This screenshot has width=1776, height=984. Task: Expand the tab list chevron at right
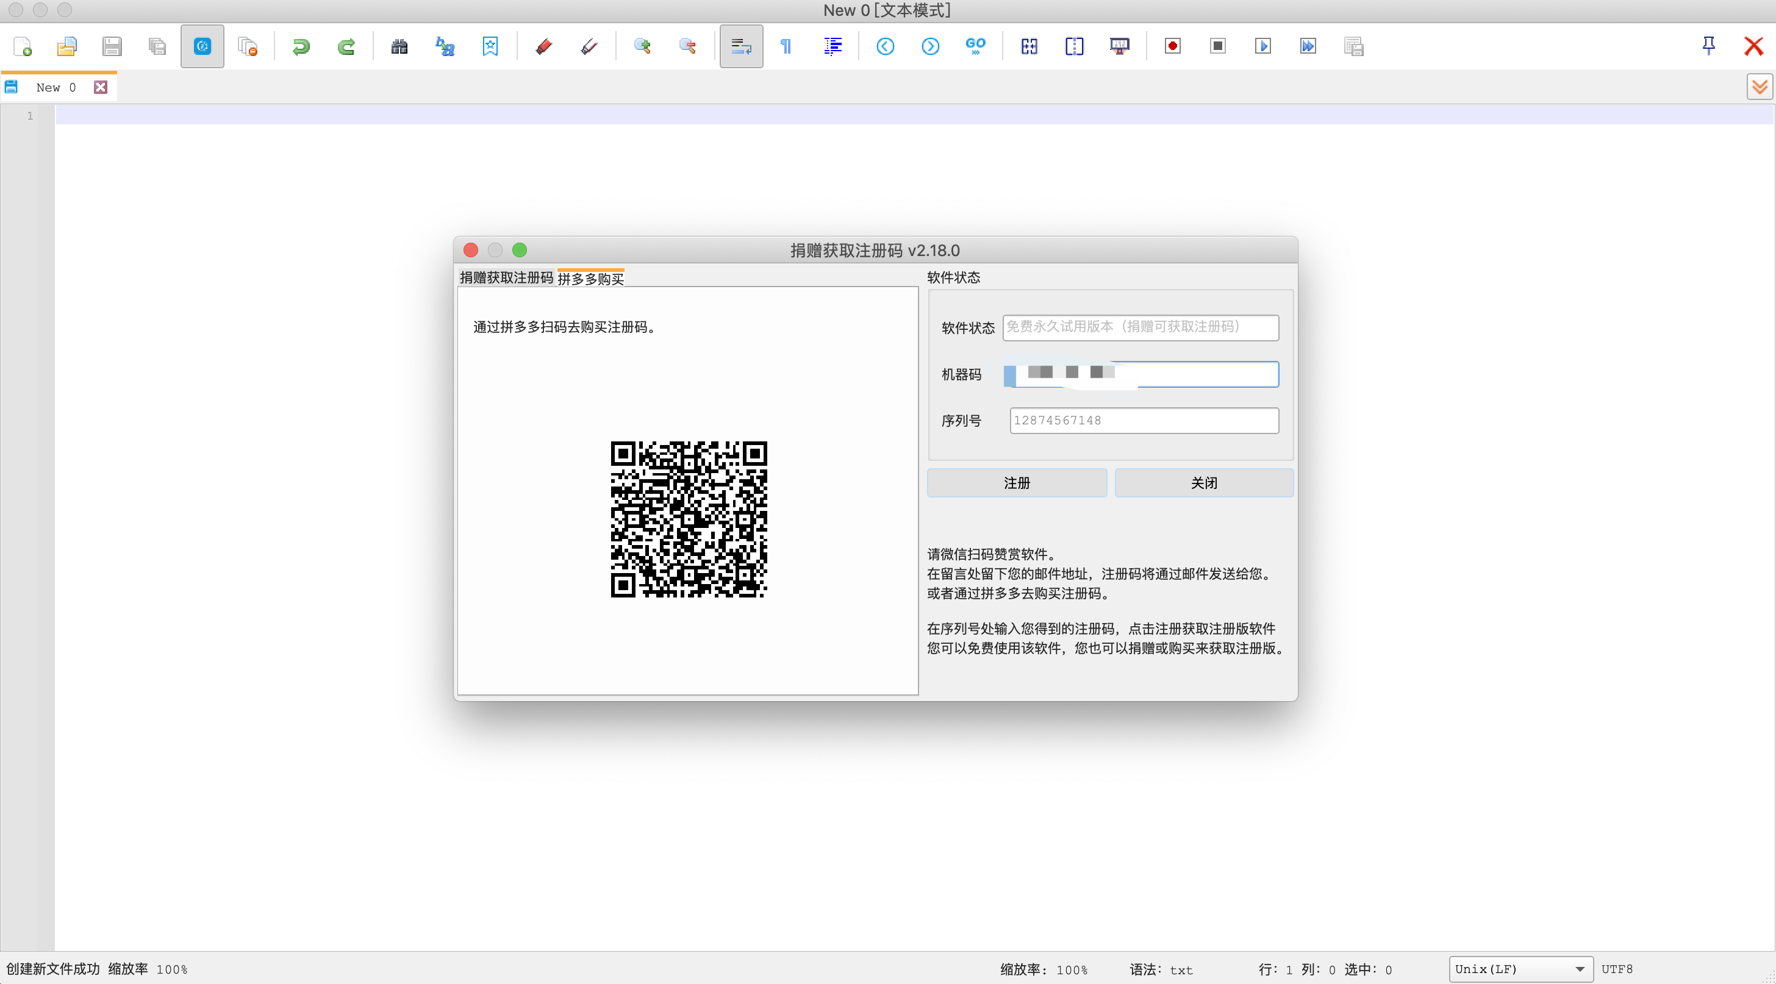click(1760, 87)
